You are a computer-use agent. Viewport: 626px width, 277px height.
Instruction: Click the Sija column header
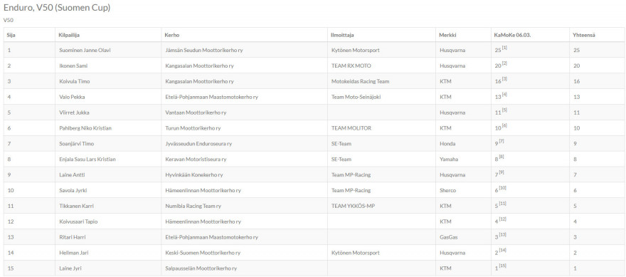pyautogui.click(x=29, y=35)
